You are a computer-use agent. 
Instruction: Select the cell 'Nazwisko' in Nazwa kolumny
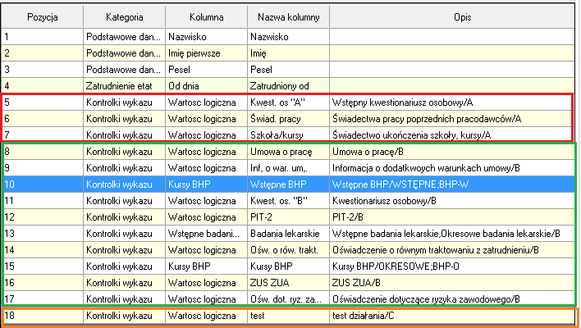(288, 37)
